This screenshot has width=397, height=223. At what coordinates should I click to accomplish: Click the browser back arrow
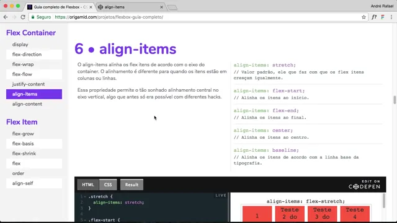pos(6,17)
